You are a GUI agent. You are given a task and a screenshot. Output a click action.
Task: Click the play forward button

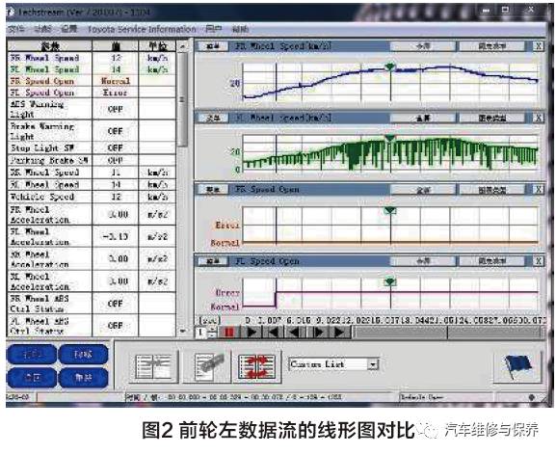tap(252, 333)
